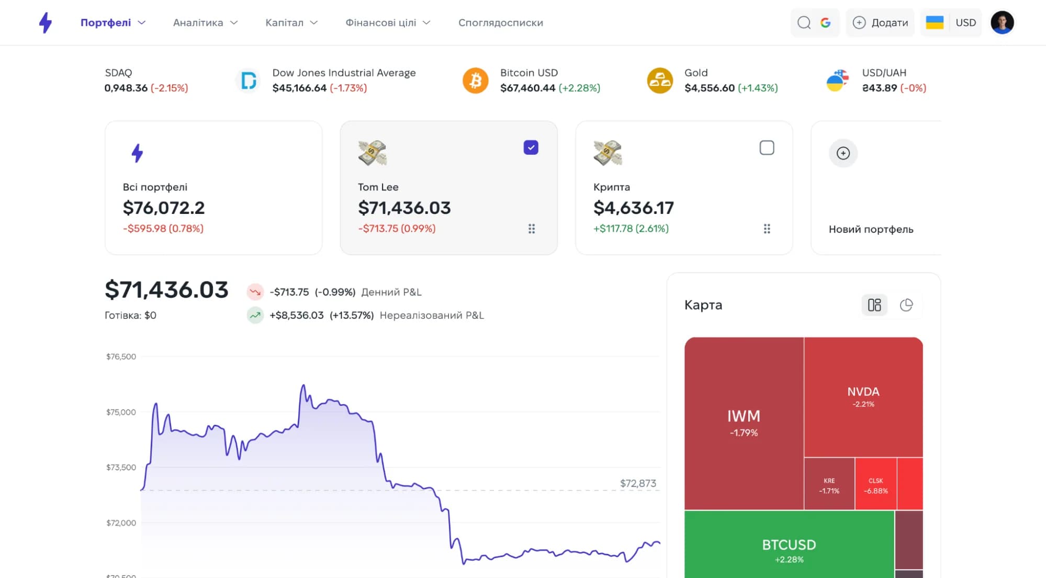Image resolution: width=1046 pixels, height=578 pixels.
Task: Select the Всі портфелі card title
Action: pyautogui.click(x=155, y=187)
